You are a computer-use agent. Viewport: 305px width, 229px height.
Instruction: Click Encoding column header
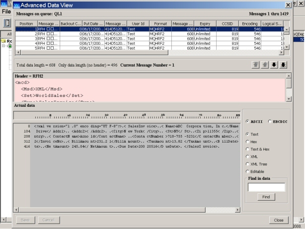click(250, 23)
